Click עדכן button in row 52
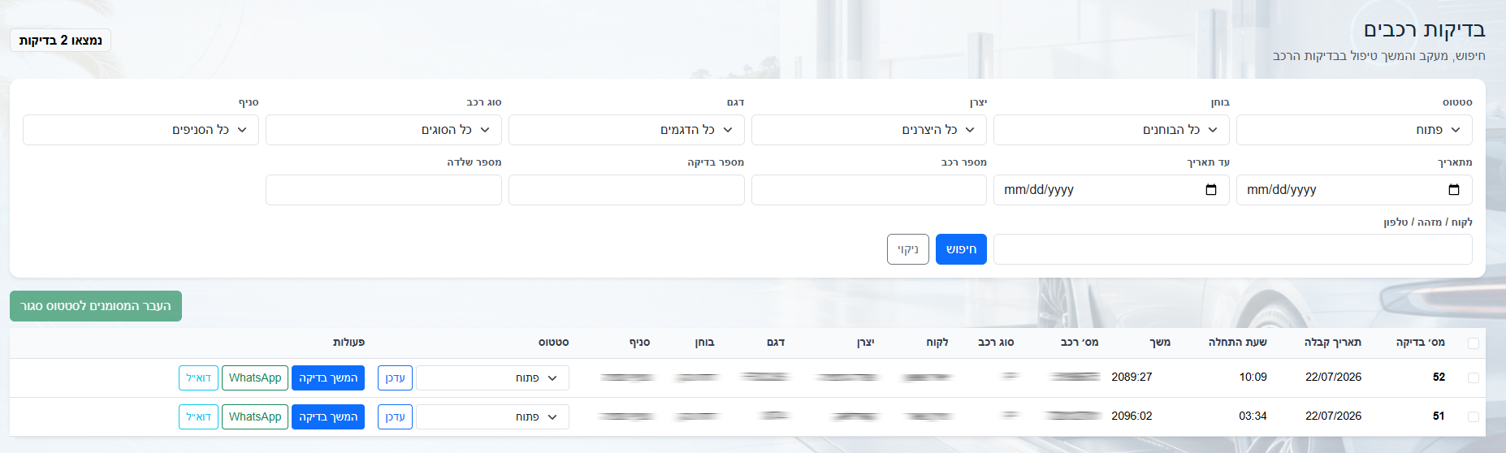Screen dimensions: 1506x453 pyautogui.click(x=395, y=378)
